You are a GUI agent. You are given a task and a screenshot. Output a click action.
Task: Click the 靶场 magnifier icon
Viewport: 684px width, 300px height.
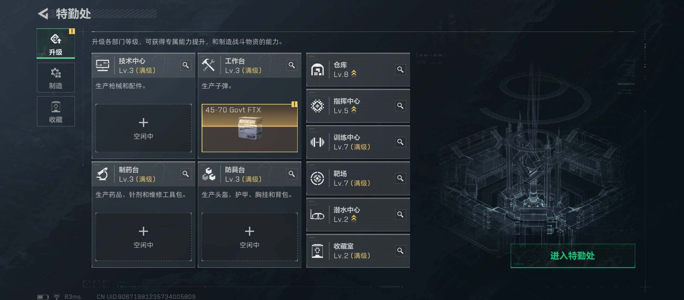tap(400, 178)
